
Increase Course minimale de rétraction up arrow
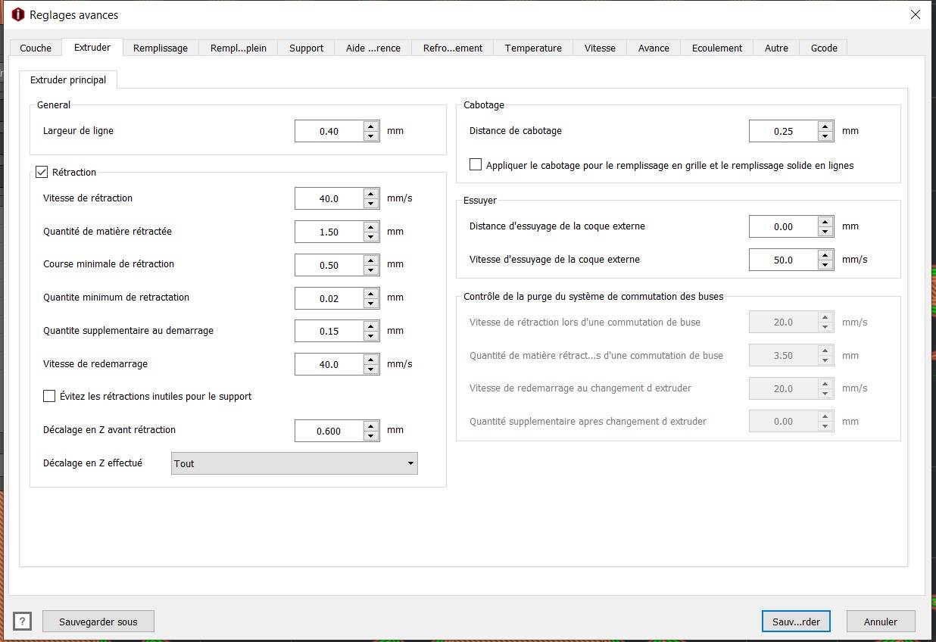coord(371,260)
